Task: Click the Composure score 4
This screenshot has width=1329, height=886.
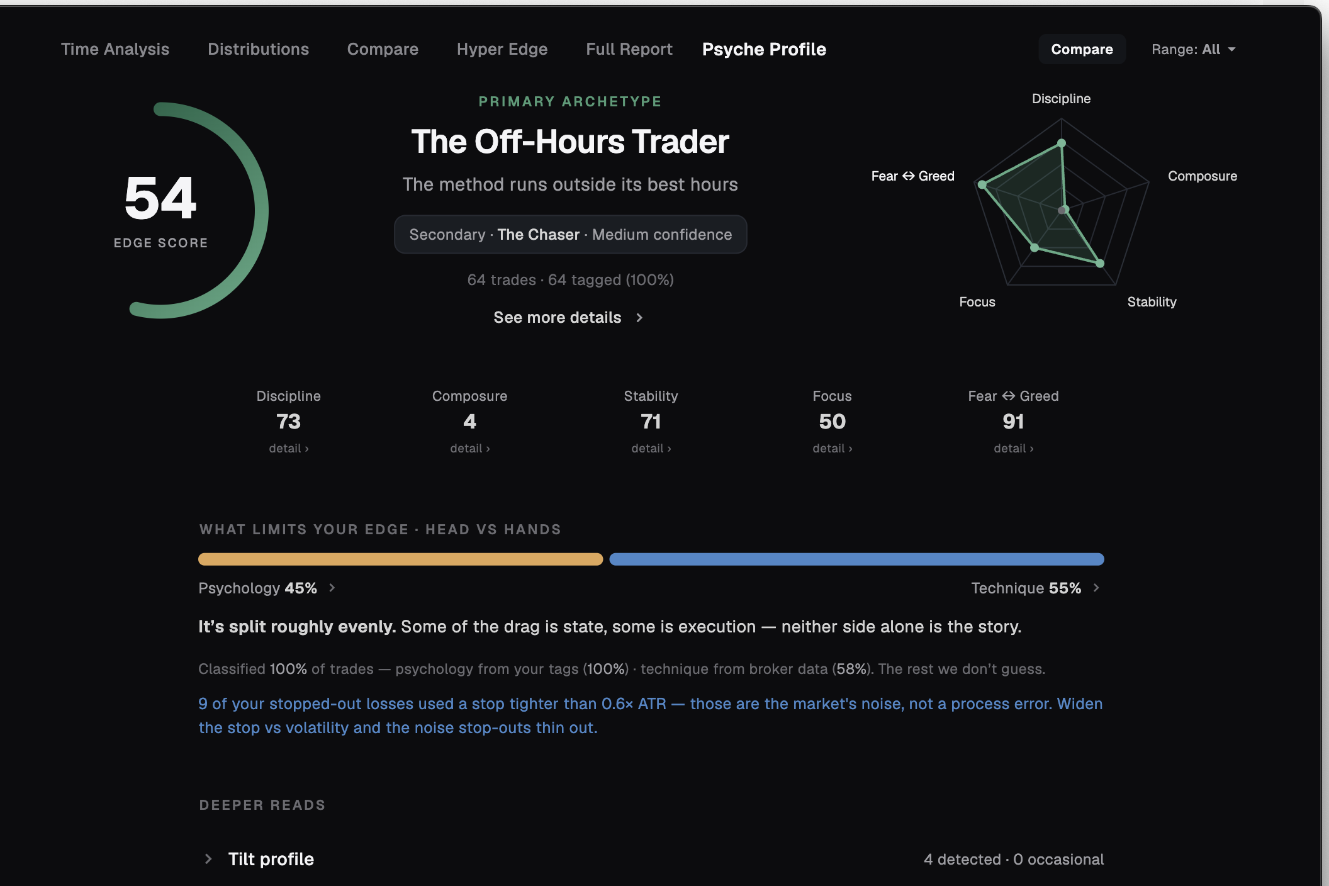Action: coord(470,421)
